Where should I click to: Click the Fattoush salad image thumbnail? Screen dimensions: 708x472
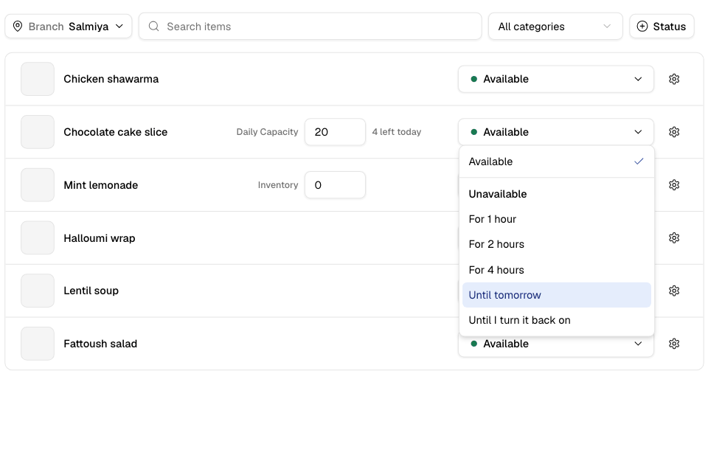[38, 344]
